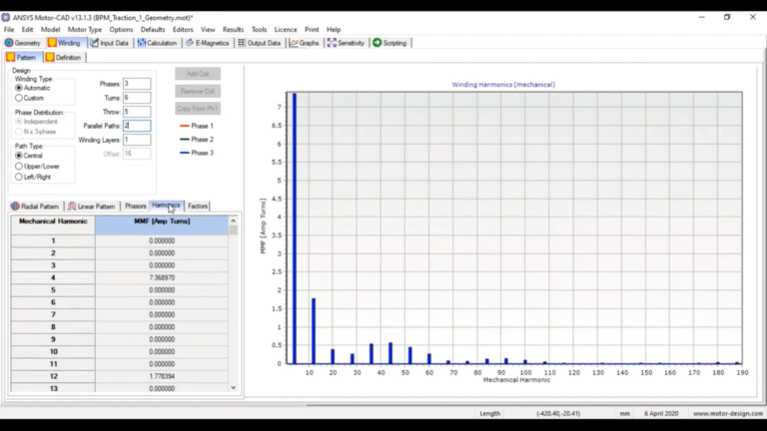767x431 pixels.
Task: Show the Radial Pattern view
Action: tap(35, 207)
